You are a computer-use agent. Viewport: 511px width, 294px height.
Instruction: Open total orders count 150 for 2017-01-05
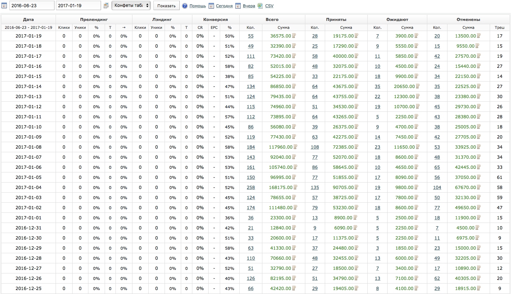(251, 177)
